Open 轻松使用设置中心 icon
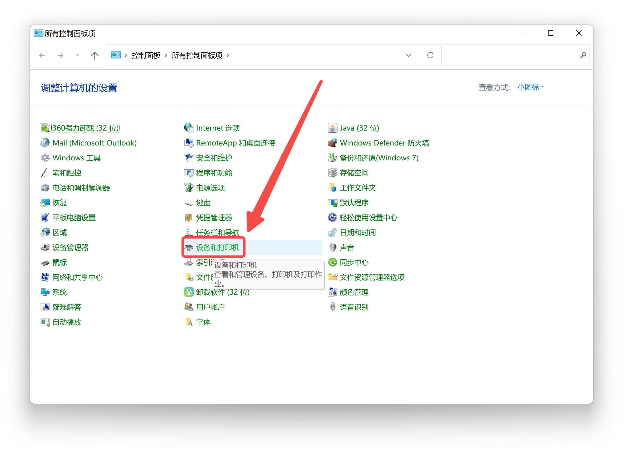This screenshot has height=466, width=626. pos(332,218)
